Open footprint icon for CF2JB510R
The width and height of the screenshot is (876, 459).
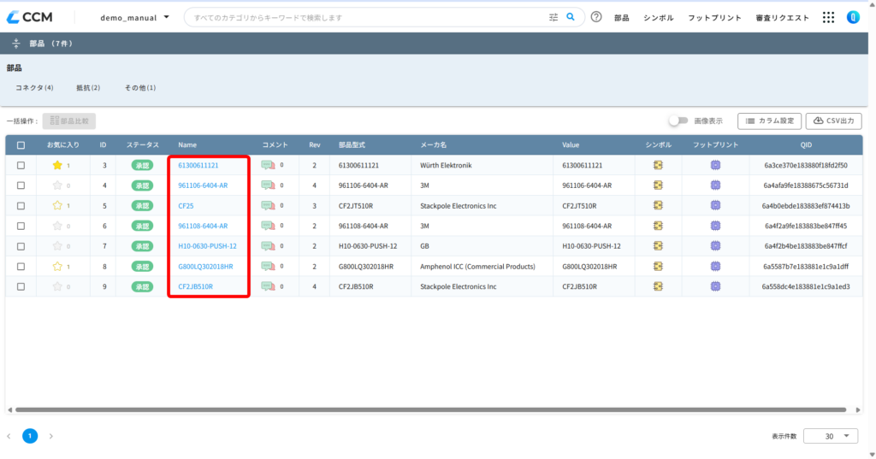716,286
